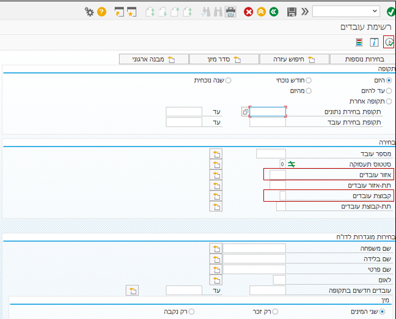Click the תקופת בחירת נתונים from-date field
396x319 pixels.
(x=268, y=112)
